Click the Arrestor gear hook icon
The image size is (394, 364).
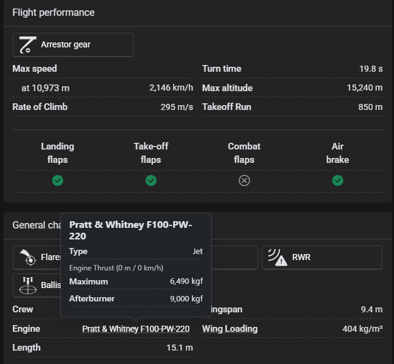pos(28,44)
